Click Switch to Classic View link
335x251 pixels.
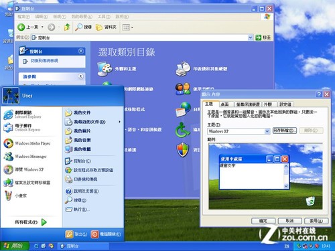point(44,61)
